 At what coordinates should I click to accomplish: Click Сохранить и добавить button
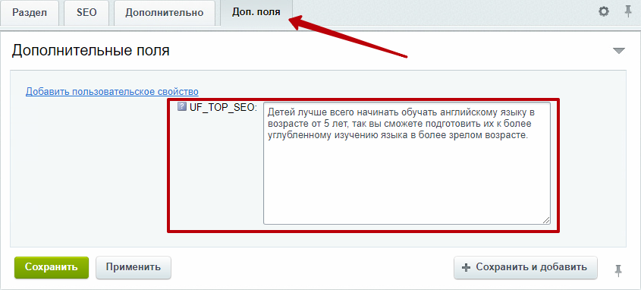pyautogui.click(x=526, y=267)
